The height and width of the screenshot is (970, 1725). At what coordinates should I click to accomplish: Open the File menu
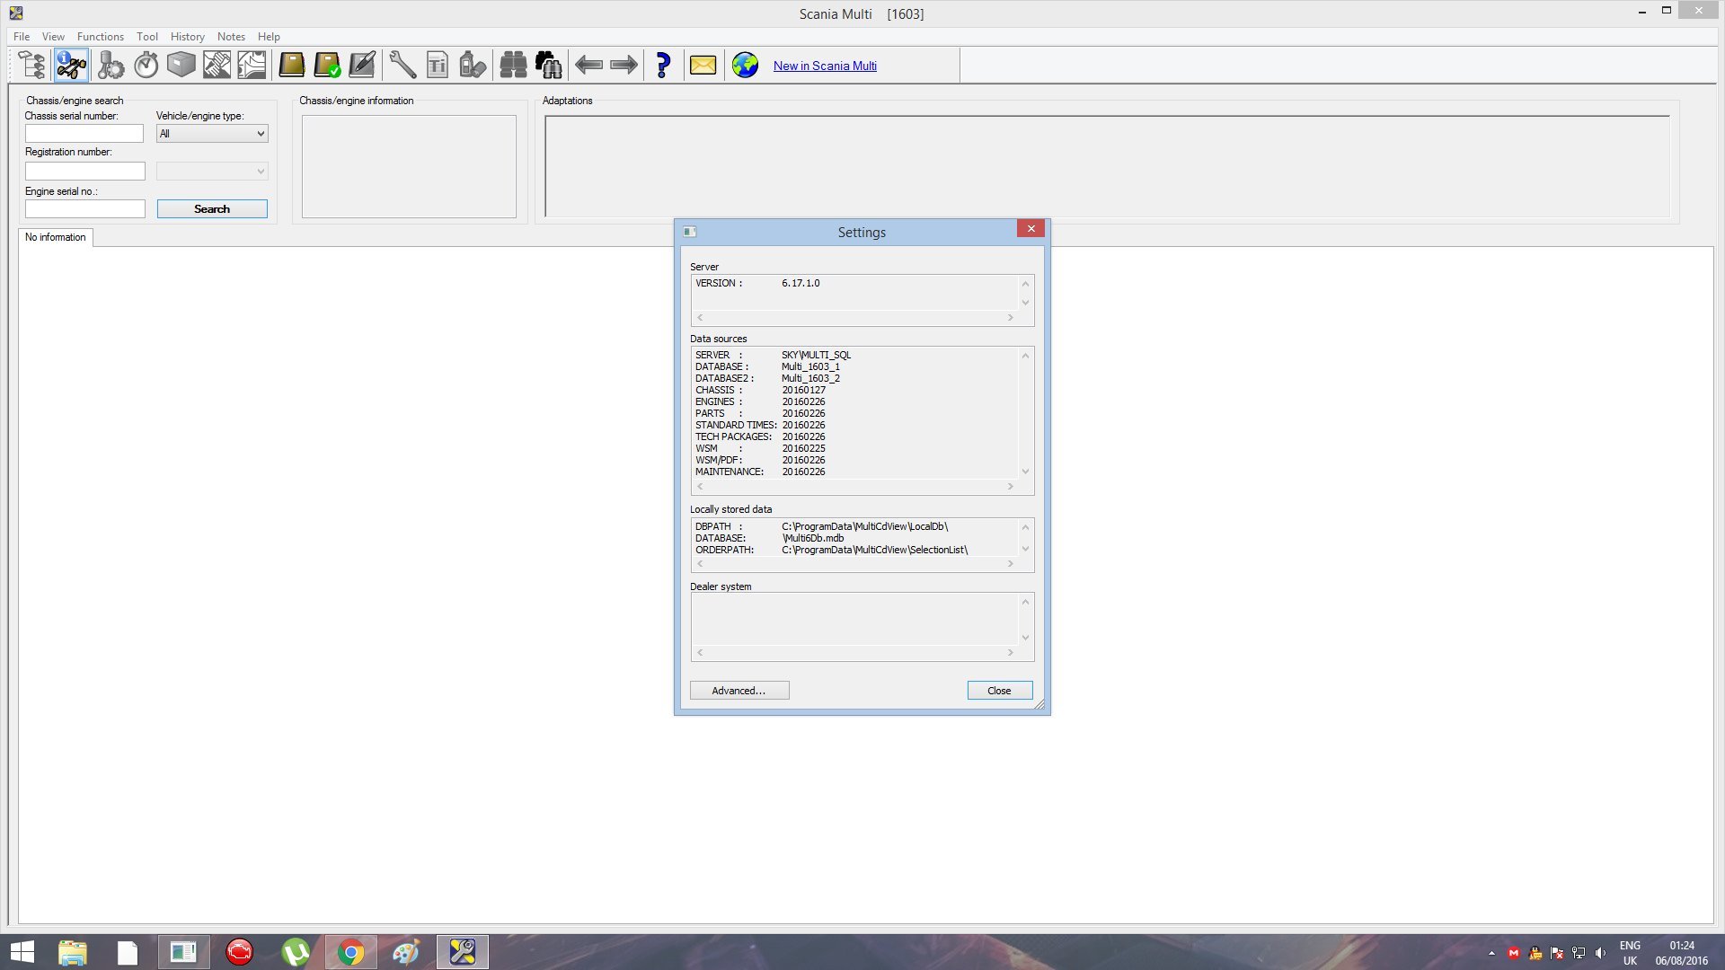tap(22, 37)
